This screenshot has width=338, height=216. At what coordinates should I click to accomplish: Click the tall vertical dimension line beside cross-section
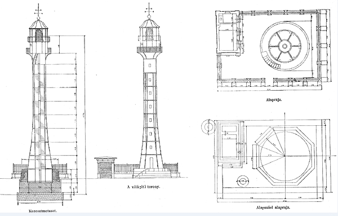[x=84, y=115]
